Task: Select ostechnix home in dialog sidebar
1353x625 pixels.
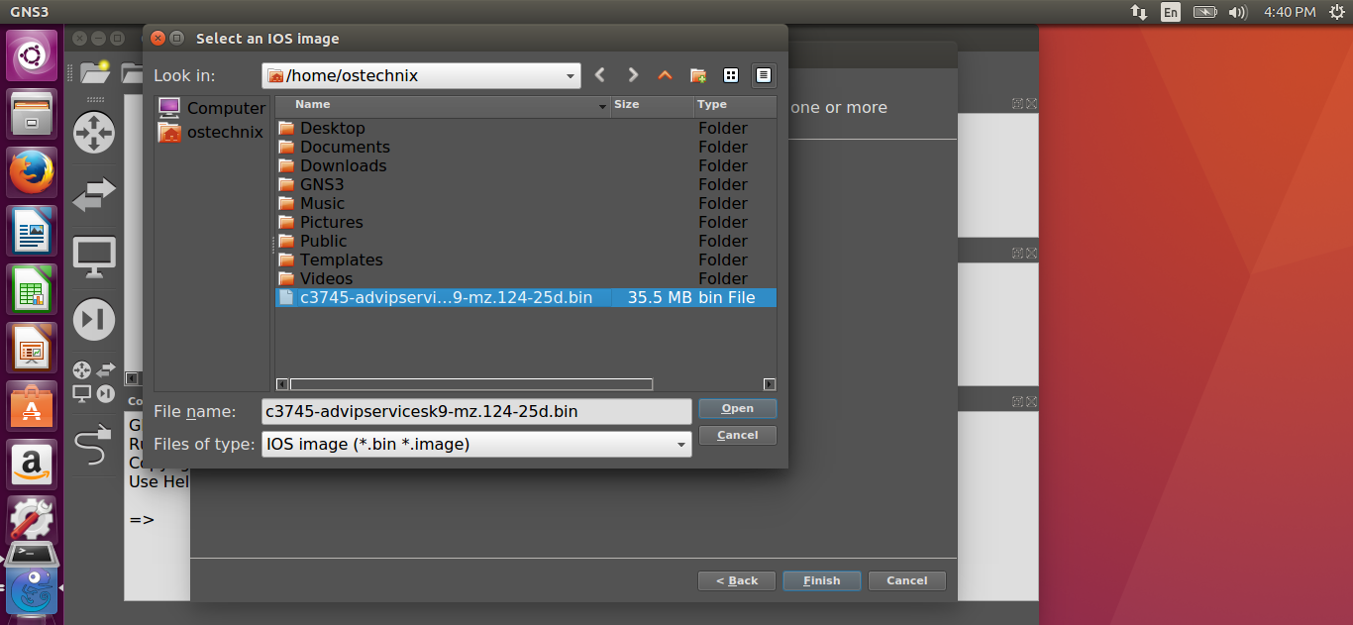Action: click(212, 132)
